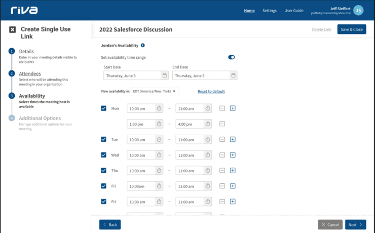Click clock icon in Monday 10:00 am start field

(159, 108)
